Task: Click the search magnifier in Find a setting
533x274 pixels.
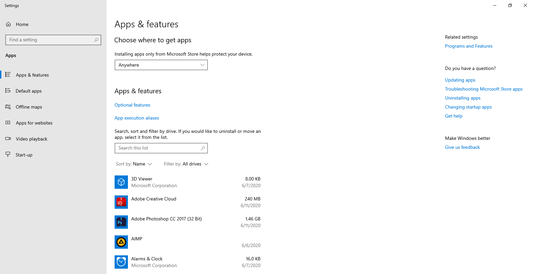Action: (x=96, y=40)
